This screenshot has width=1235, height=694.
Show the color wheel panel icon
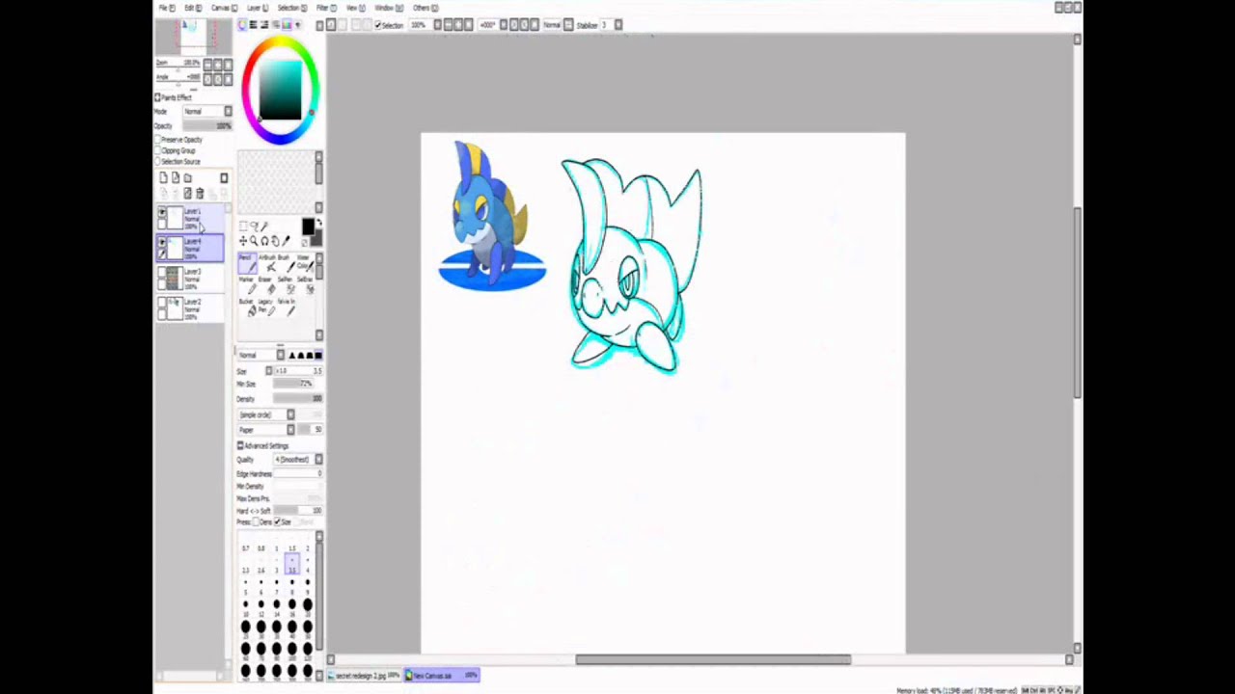(241, 24)
